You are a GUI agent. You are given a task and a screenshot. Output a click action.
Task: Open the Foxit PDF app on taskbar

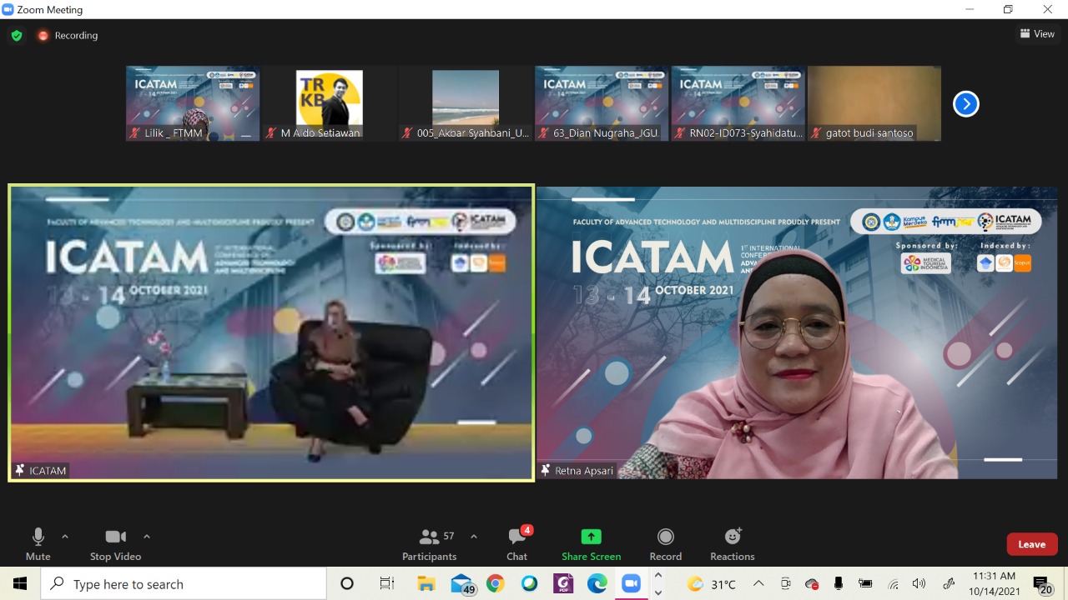point(563,584)
